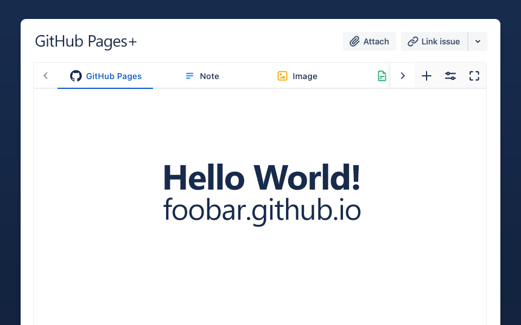The height and width of the screenshot is (325, 521).
Task: Open the Note tab
Action: [209, 76]
